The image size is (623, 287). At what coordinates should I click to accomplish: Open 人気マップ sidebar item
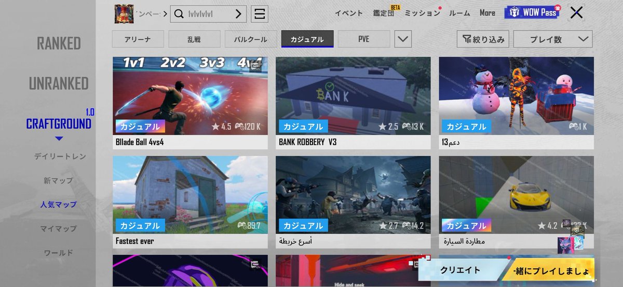[x=58, y=205]
